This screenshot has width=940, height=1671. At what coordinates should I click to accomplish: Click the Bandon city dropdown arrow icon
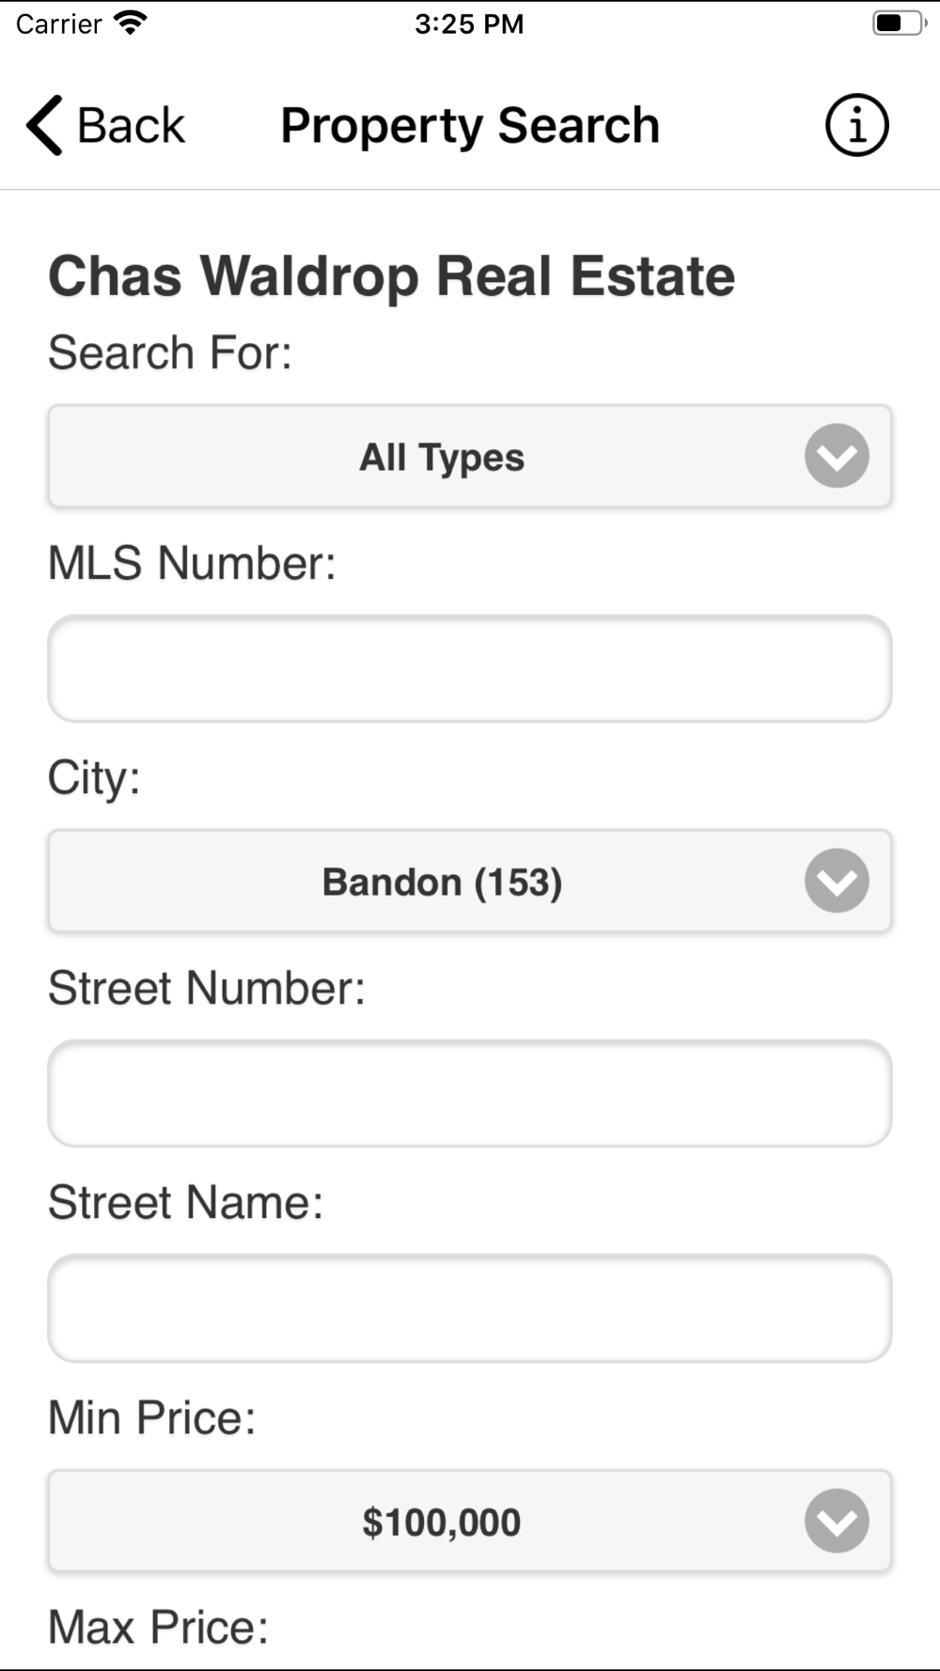837,881
